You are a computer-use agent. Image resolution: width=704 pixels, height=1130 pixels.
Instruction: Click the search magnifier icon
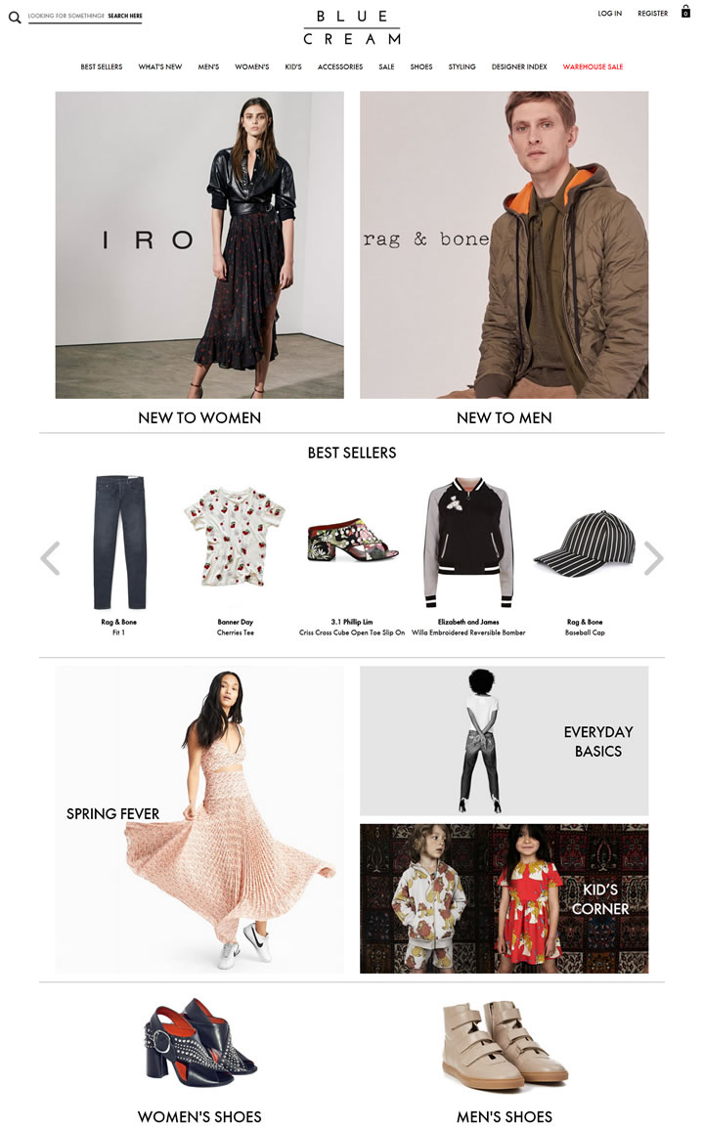point(15,18)
